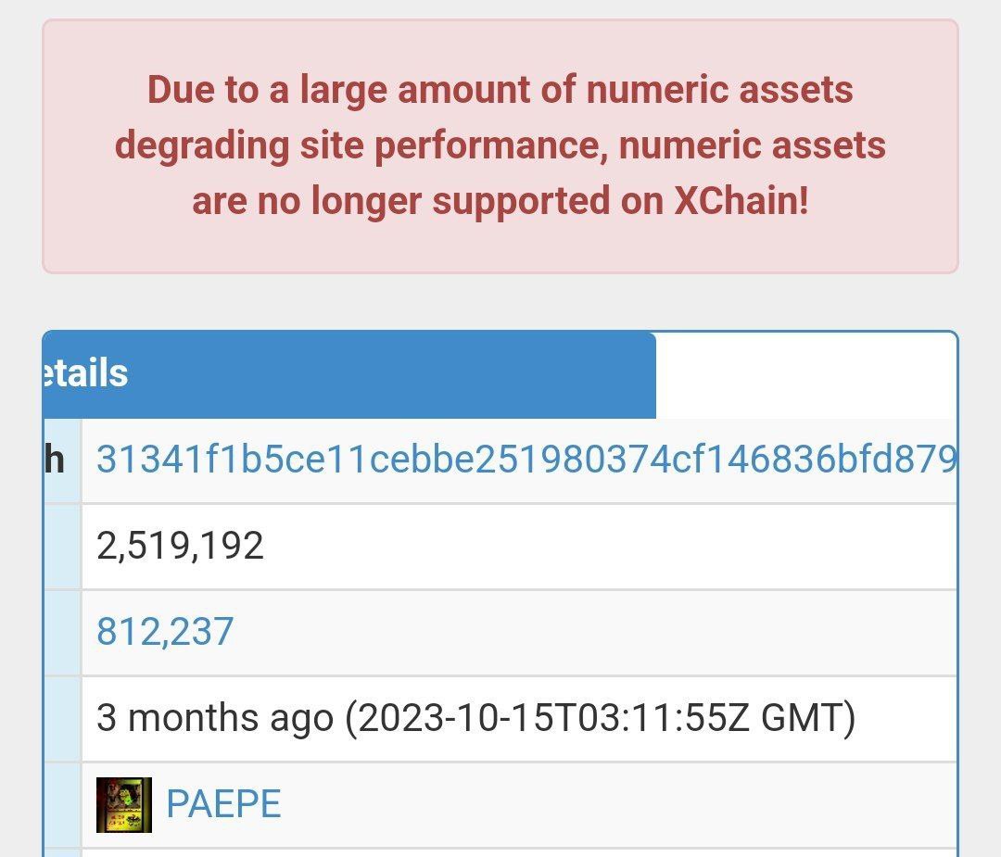Click empty space right of PAEPE link
This screenshot has width=1001, height=857.
619,805
